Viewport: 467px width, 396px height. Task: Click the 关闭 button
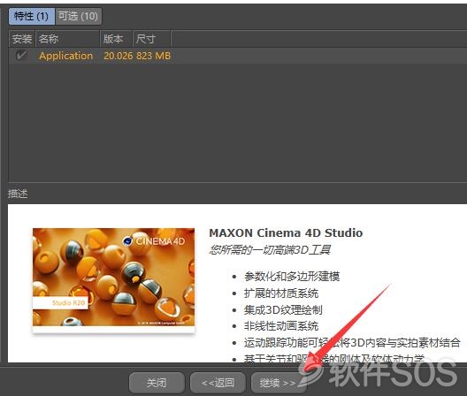tap(157, 383)
